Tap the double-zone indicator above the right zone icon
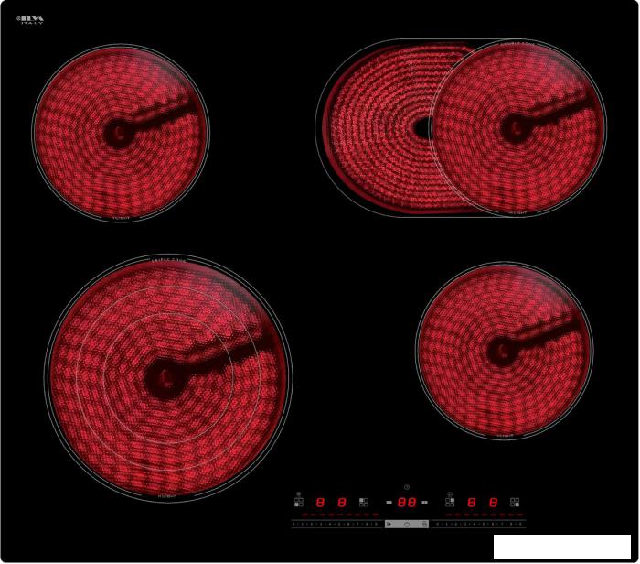The image size is (640, 564). (450, 493)
